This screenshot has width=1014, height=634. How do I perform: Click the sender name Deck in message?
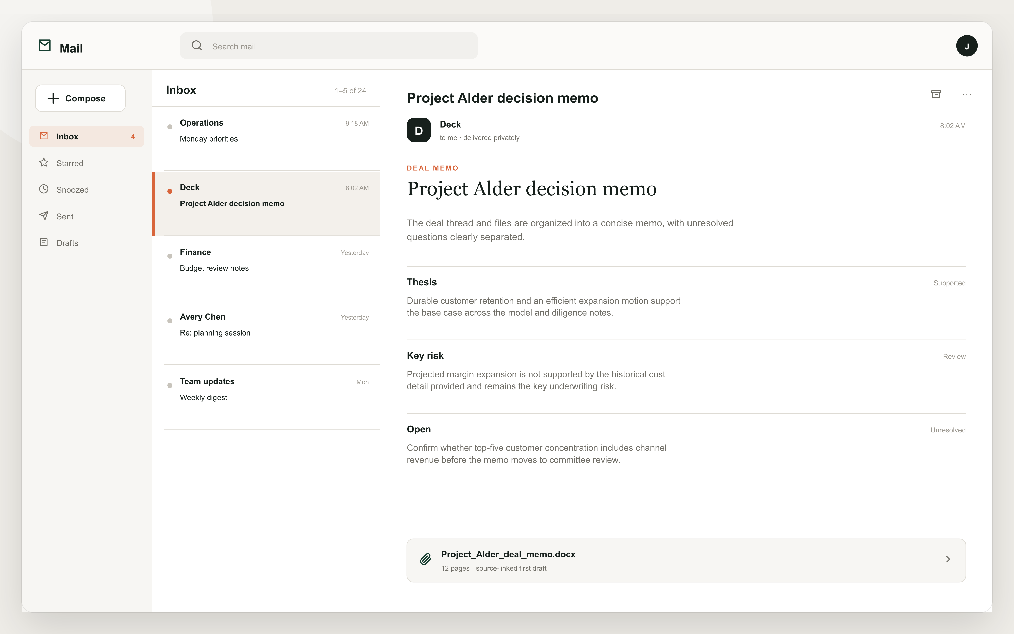(450, 125)
